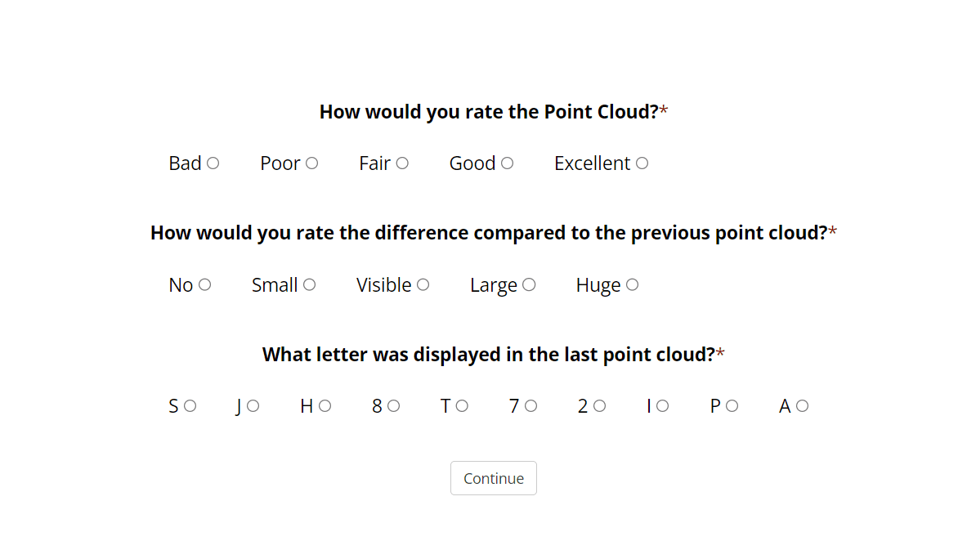The width and height of the screenshot is (967, 559).
Task: Select letter H option
Action: (325, 405)
